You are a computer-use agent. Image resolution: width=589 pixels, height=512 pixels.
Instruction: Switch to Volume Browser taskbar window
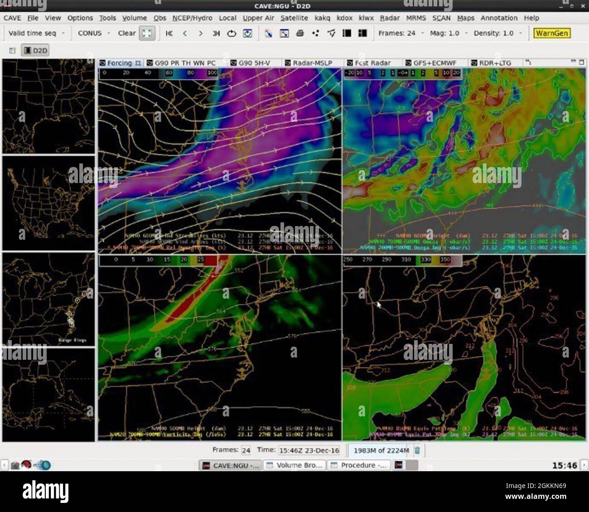point(294,465)
